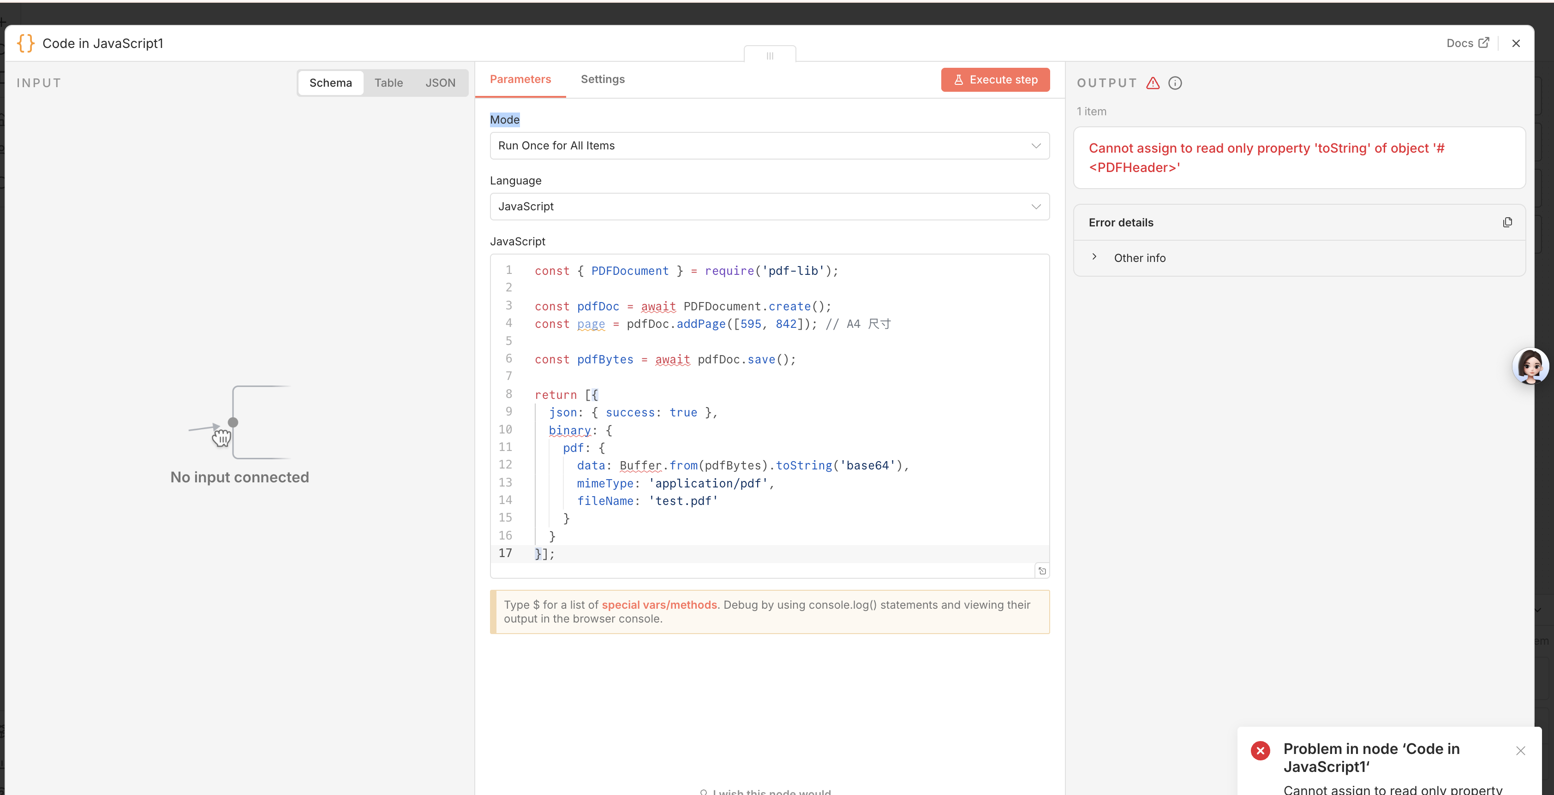Viewport: 1554px width, 795px height.
Task: Copy error details with clipboard icon
Action: click(x=1507, y=222)
